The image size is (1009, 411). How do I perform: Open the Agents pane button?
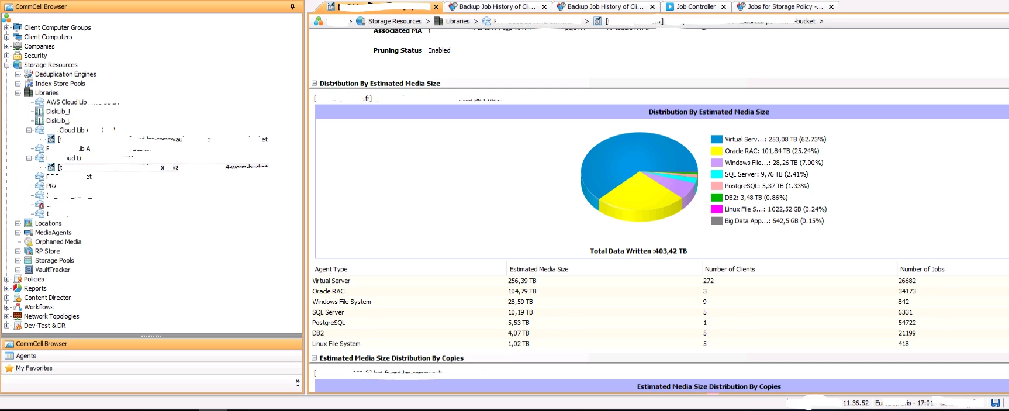(x=26, y=356)
